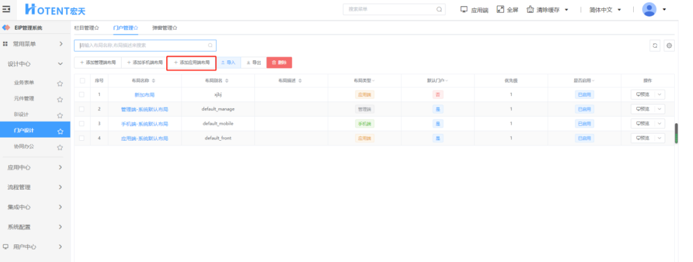The height and width of the screenshot is (262, 693).
Task: Click the 清除缓存 clear cache icon
Action: (530, 9)
